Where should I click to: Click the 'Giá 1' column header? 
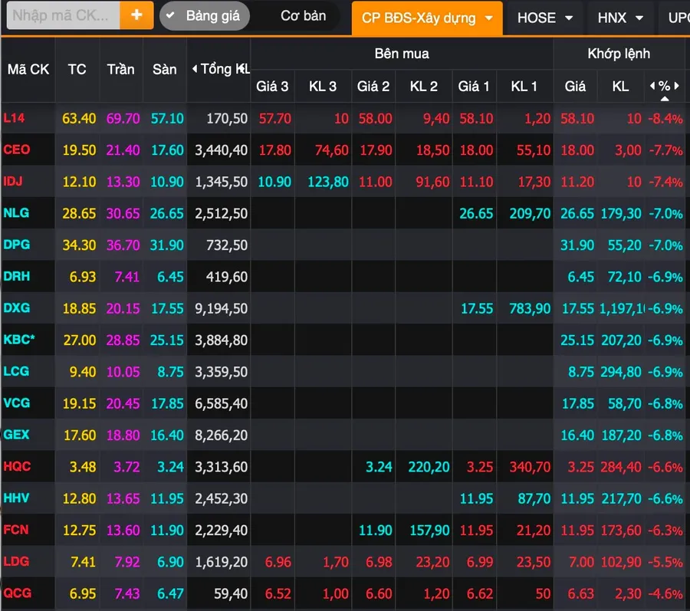[474, 86]
